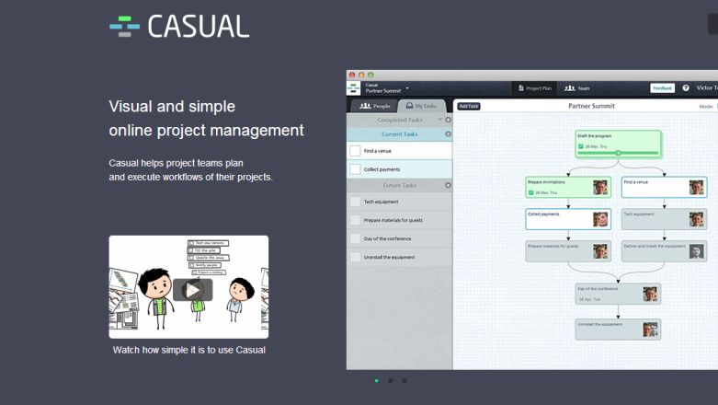Screen dimensions: 718x405
Task: Check the Tech equipment list checkbox
Action: [x=355, y=202]
